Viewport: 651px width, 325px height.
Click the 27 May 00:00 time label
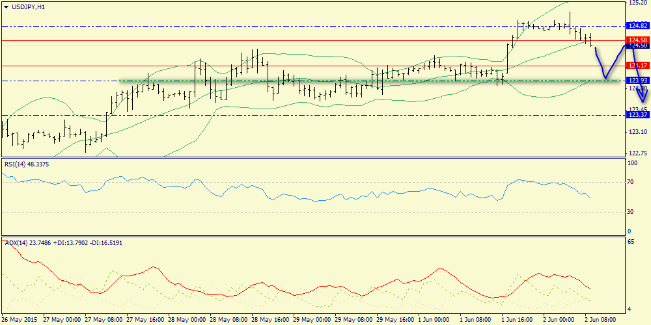click(x=61, y=320)
